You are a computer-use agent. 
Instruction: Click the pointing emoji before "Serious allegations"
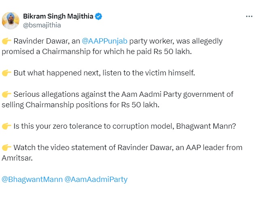pyautogui.click(x=6, y=94)
